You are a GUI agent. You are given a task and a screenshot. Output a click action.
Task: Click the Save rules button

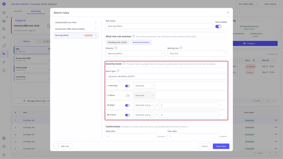(x=221, y=146)
